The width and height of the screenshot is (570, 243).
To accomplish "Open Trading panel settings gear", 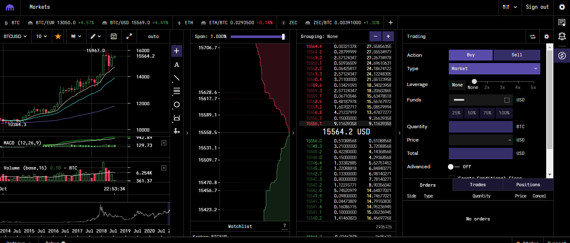I will [x=546, y=36].
